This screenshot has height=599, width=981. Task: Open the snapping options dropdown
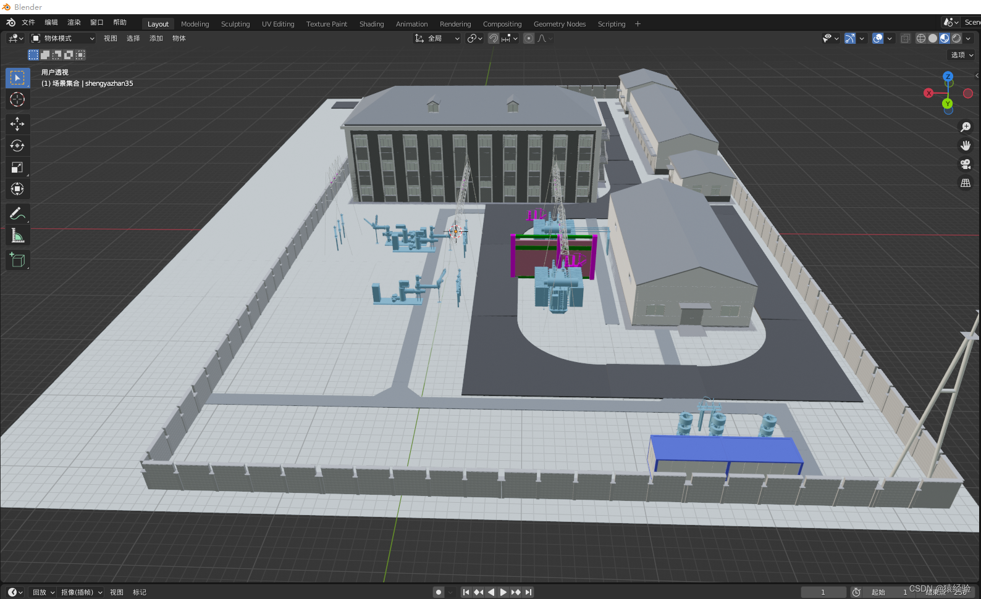pyautogui.click(x=510, y=38)
